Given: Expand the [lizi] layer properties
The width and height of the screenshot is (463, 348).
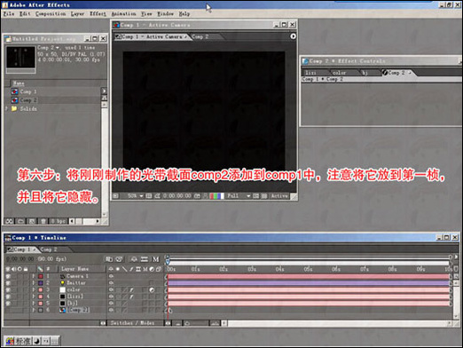Looking at the screenshot, I should [34, 297].
